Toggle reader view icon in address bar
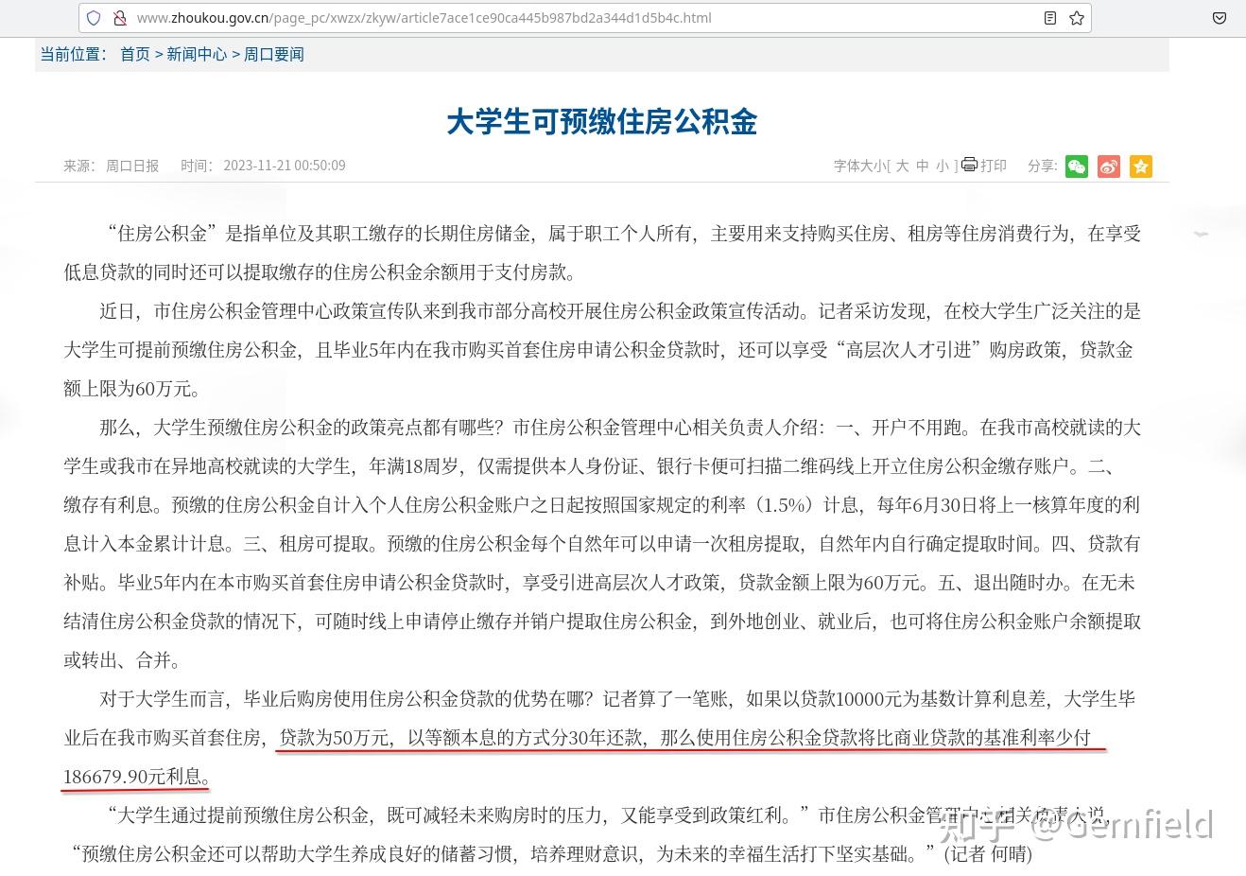The width and height of the screenshot is (1246, 876). pyautogui.click(x=1050, y=18)
